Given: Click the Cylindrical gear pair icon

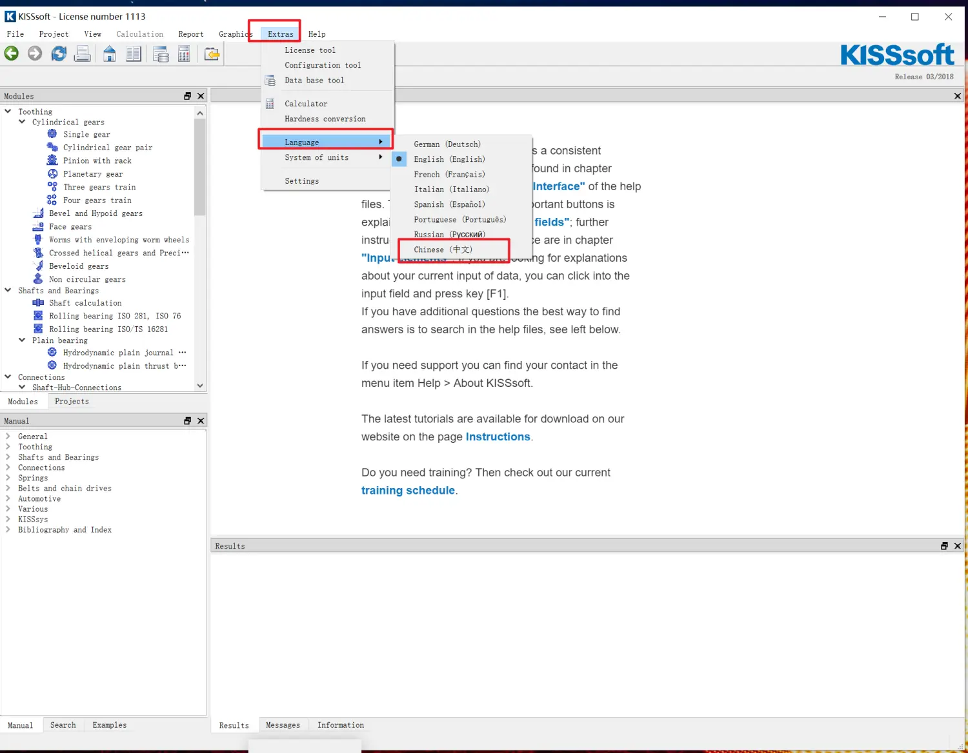Looking at the screenshot, I should click(52, 147).
